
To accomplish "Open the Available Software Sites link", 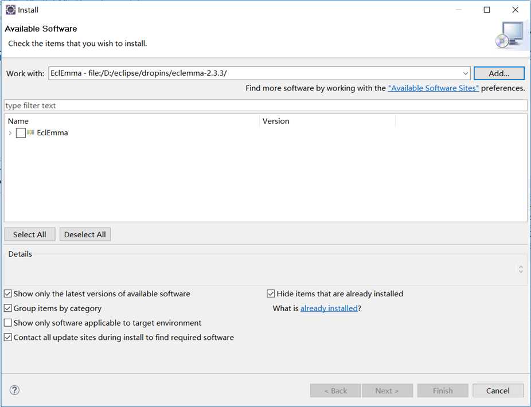I will 433,88.
